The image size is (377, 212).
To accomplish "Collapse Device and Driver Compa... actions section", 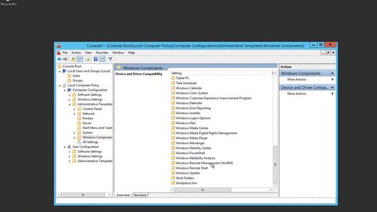I will coord(332,88).
